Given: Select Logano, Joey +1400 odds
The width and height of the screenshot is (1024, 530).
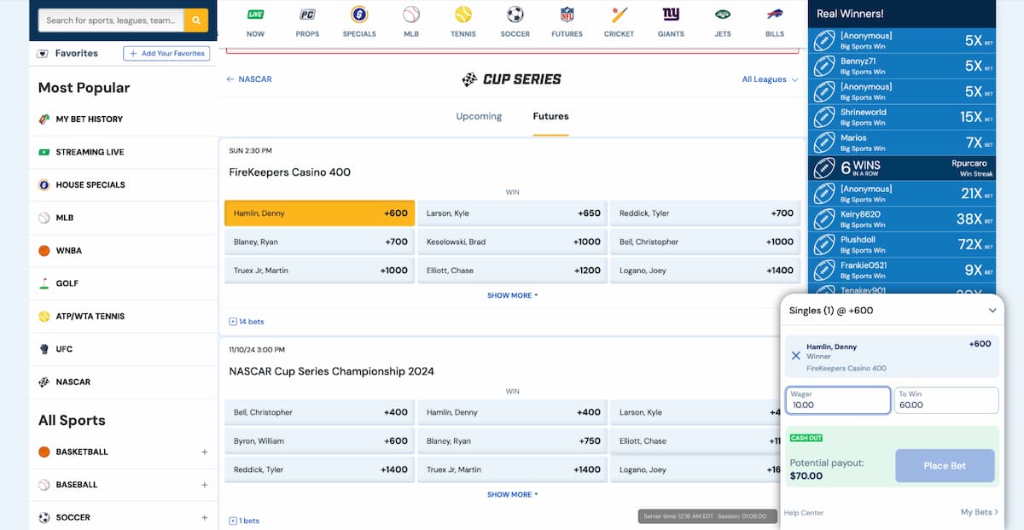Looking at the screenshot, I should pos(706,271).
